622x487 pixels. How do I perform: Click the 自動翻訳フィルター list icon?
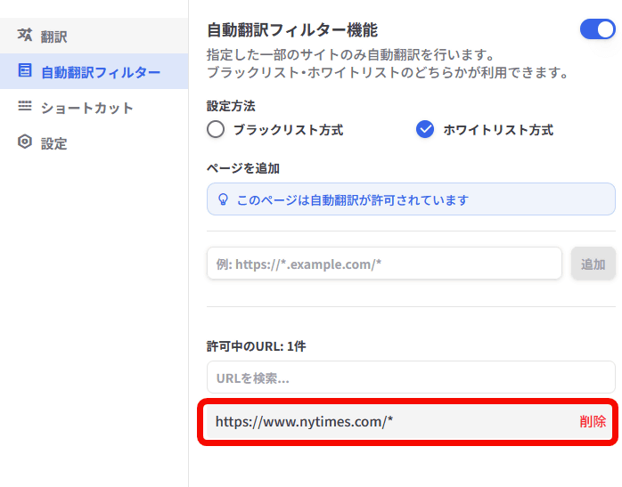pyautogui.click(x=25, y=71)
